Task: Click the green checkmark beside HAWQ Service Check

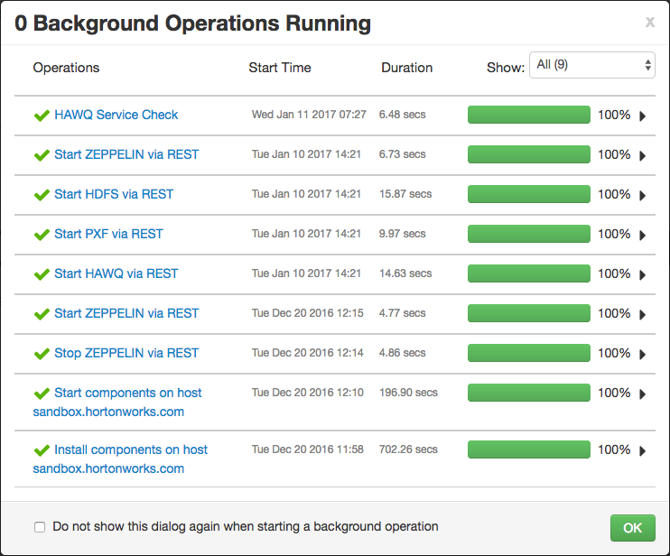Action: click(x=42, y=116)
